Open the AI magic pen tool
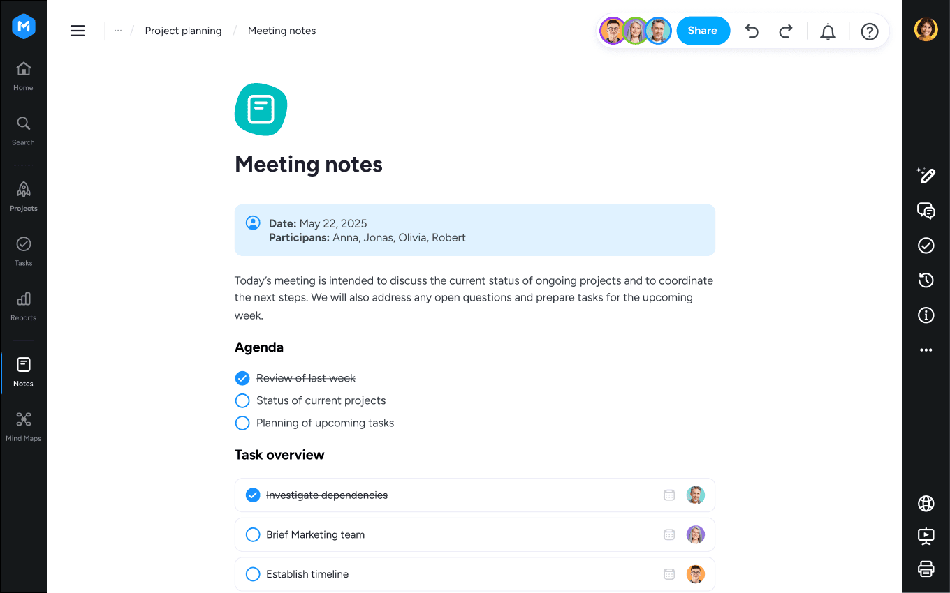 click(926, 175)
